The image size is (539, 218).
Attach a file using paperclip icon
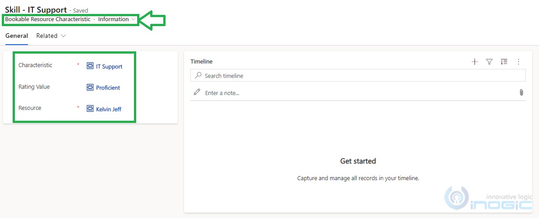coord(521,92)
